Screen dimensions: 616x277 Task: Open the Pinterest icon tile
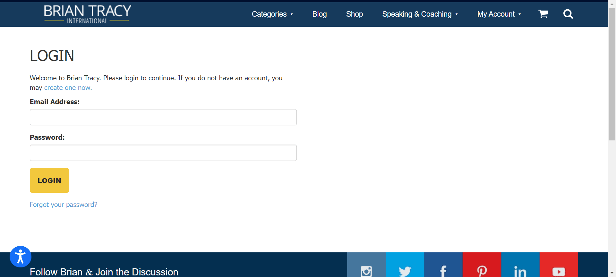coord(482,268)
